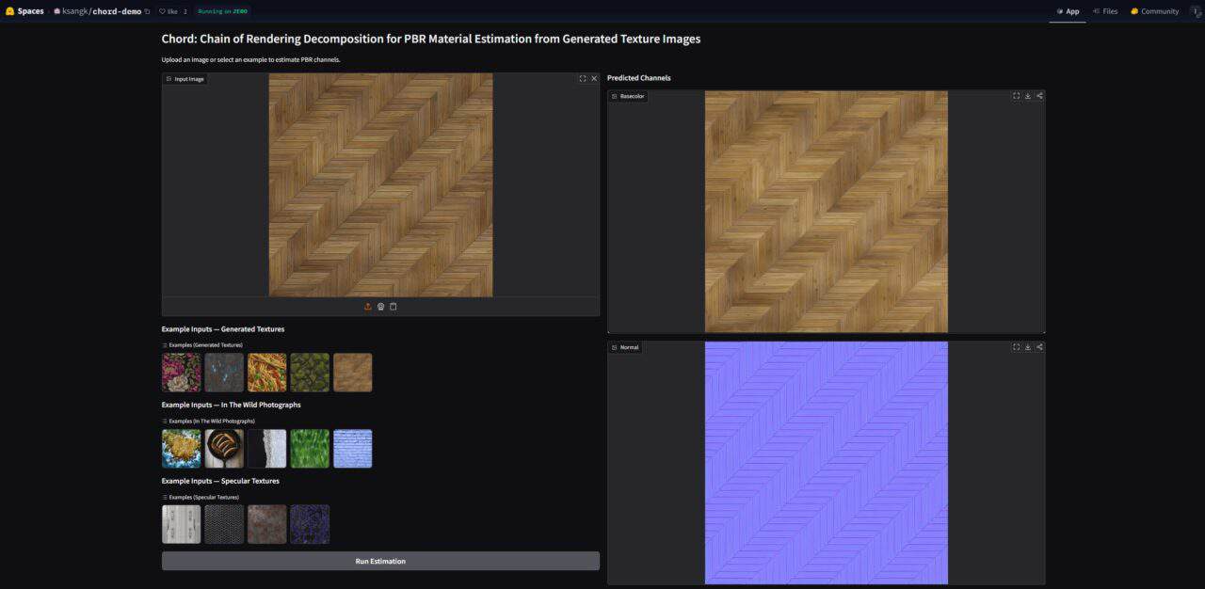Download the Normal map image

[1028, 347]
